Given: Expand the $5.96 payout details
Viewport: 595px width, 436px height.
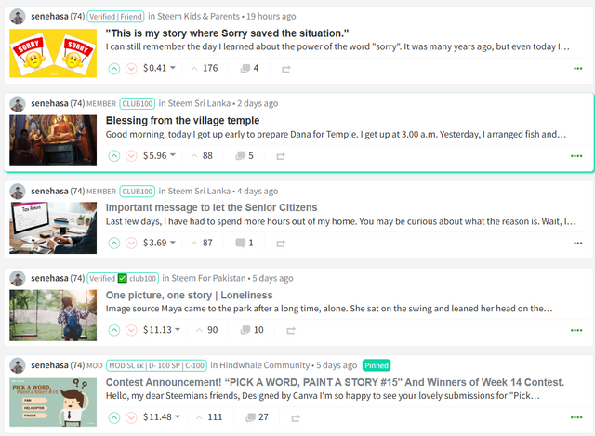Looking at the screenshot, I should point(159,155).
